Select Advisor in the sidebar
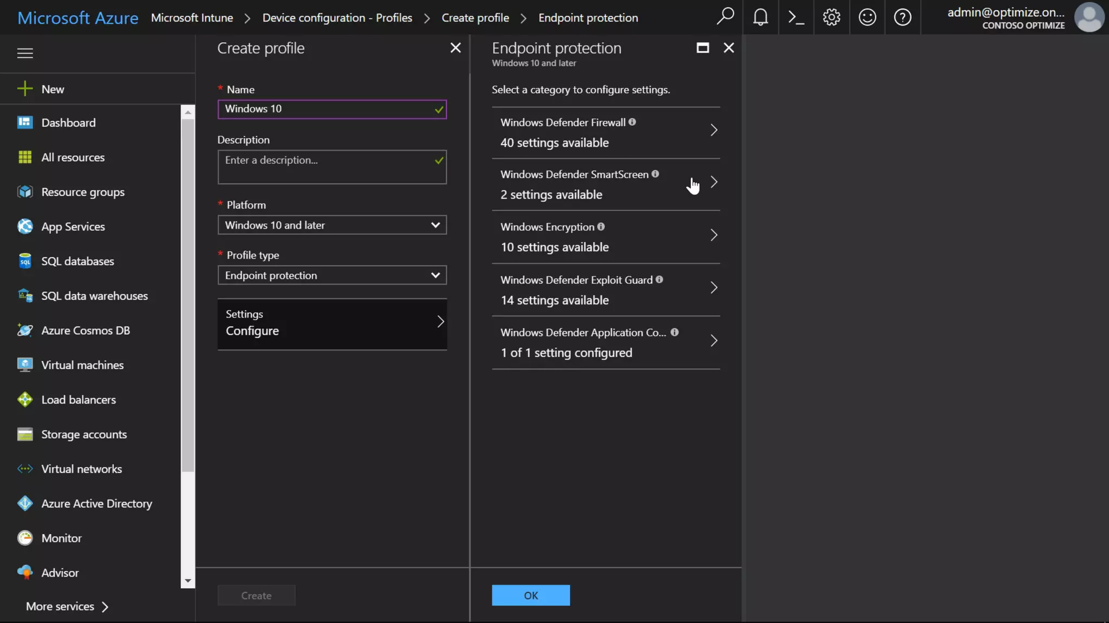 [x=60, y=573]
